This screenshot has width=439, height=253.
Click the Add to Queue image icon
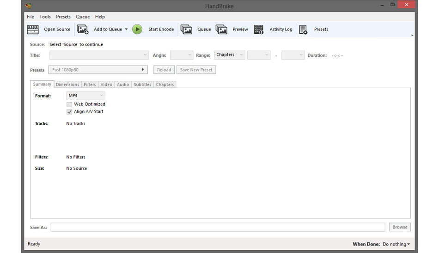click(x=83, y=30)
